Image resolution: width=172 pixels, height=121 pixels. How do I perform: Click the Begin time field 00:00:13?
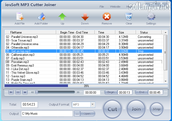(x=125, y=92)
